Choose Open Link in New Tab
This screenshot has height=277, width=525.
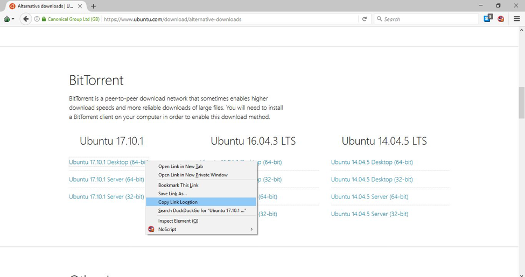tap(201, 166)
